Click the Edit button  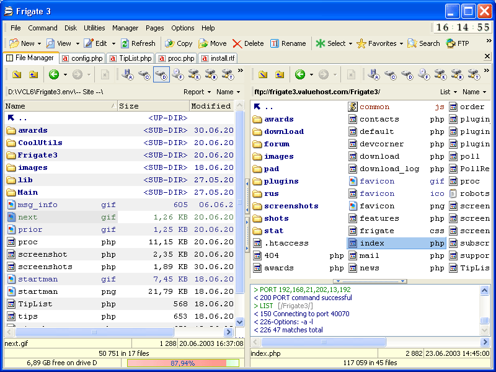click(95, 43)
